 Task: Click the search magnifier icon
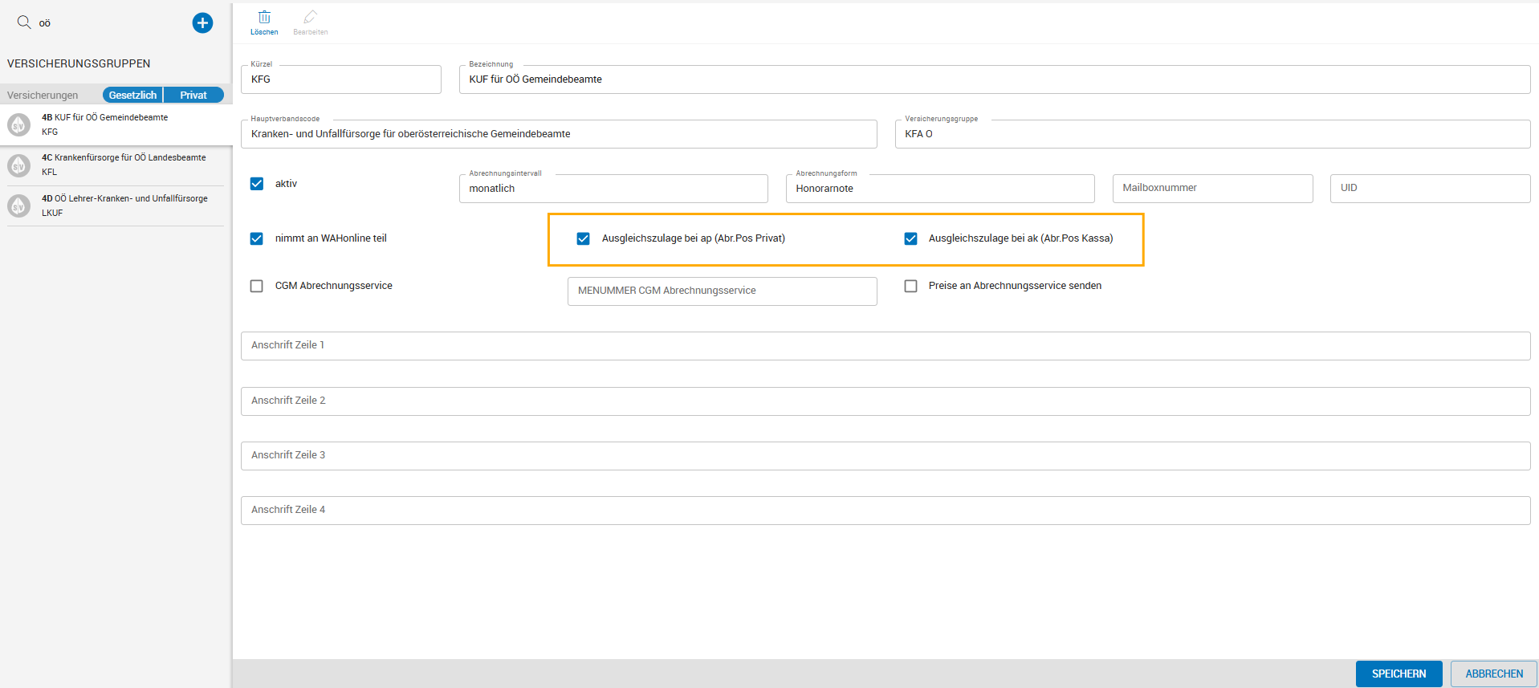coord(24,22)
